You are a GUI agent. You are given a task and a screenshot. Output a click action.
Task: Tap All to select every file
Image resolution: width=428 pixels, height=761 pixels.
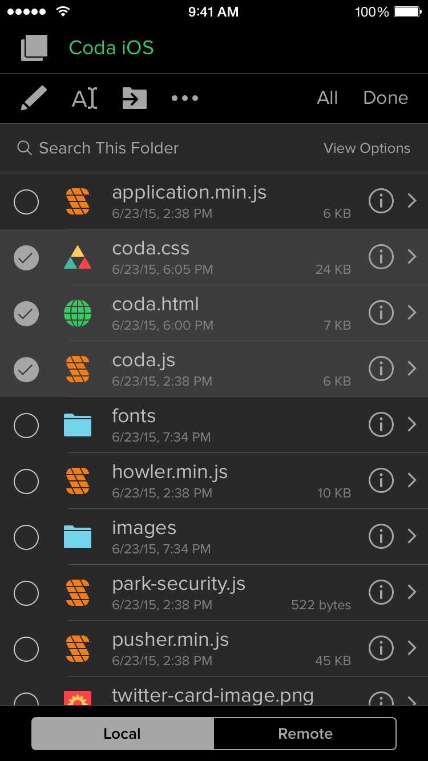(x=328, y=98)
